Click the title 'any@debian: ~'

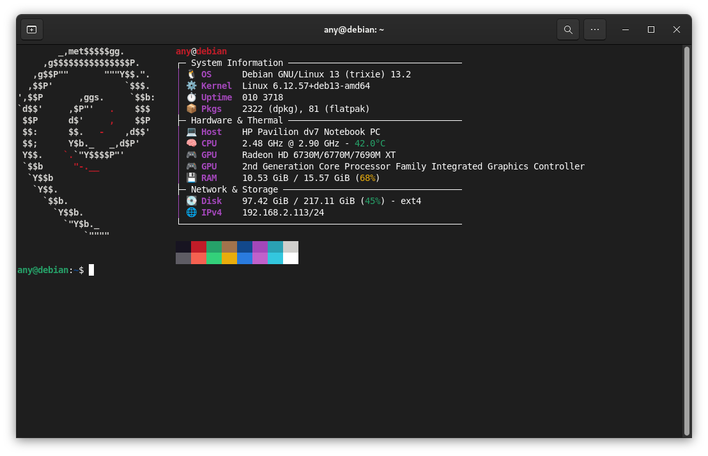(x=354, y=30)
